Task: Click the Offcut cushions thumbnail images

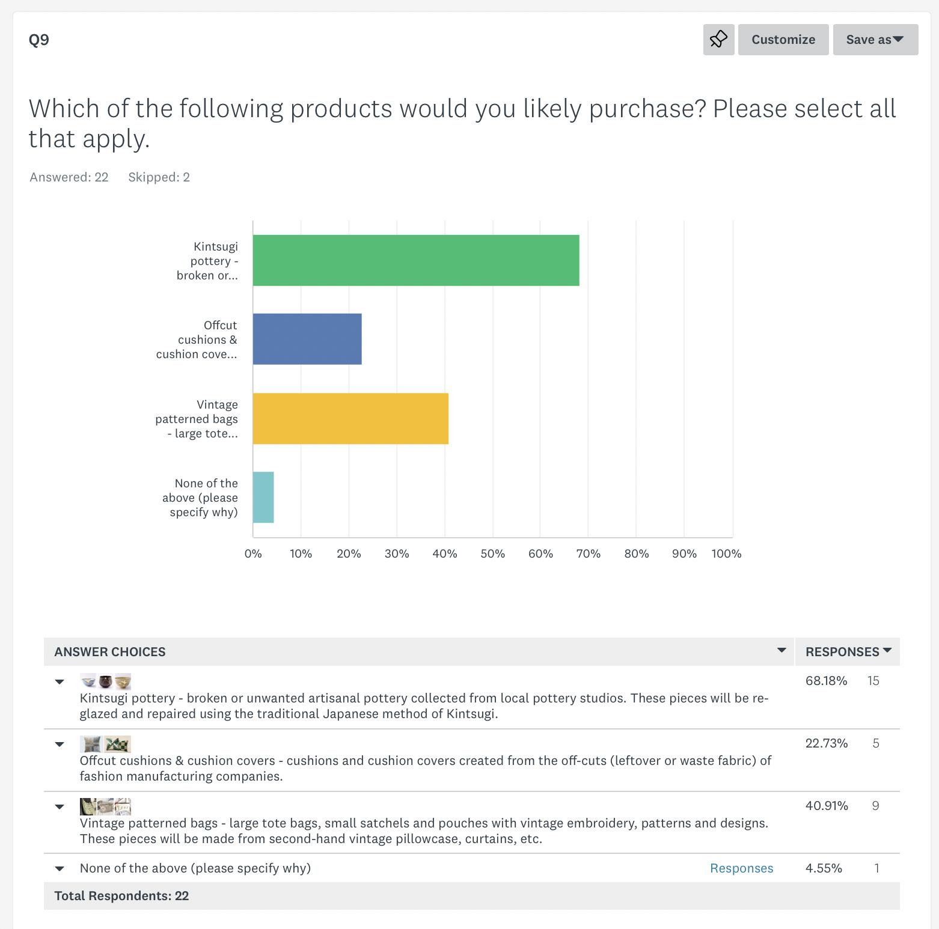Action: point(105,744)
